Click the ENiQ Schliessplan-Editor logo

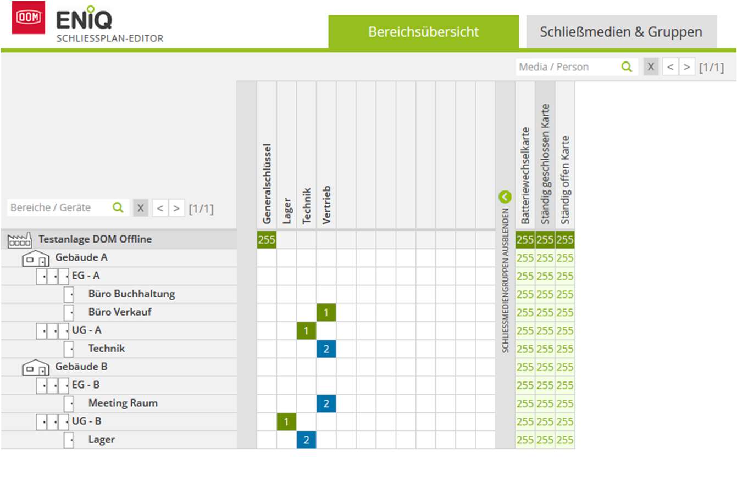110,25
